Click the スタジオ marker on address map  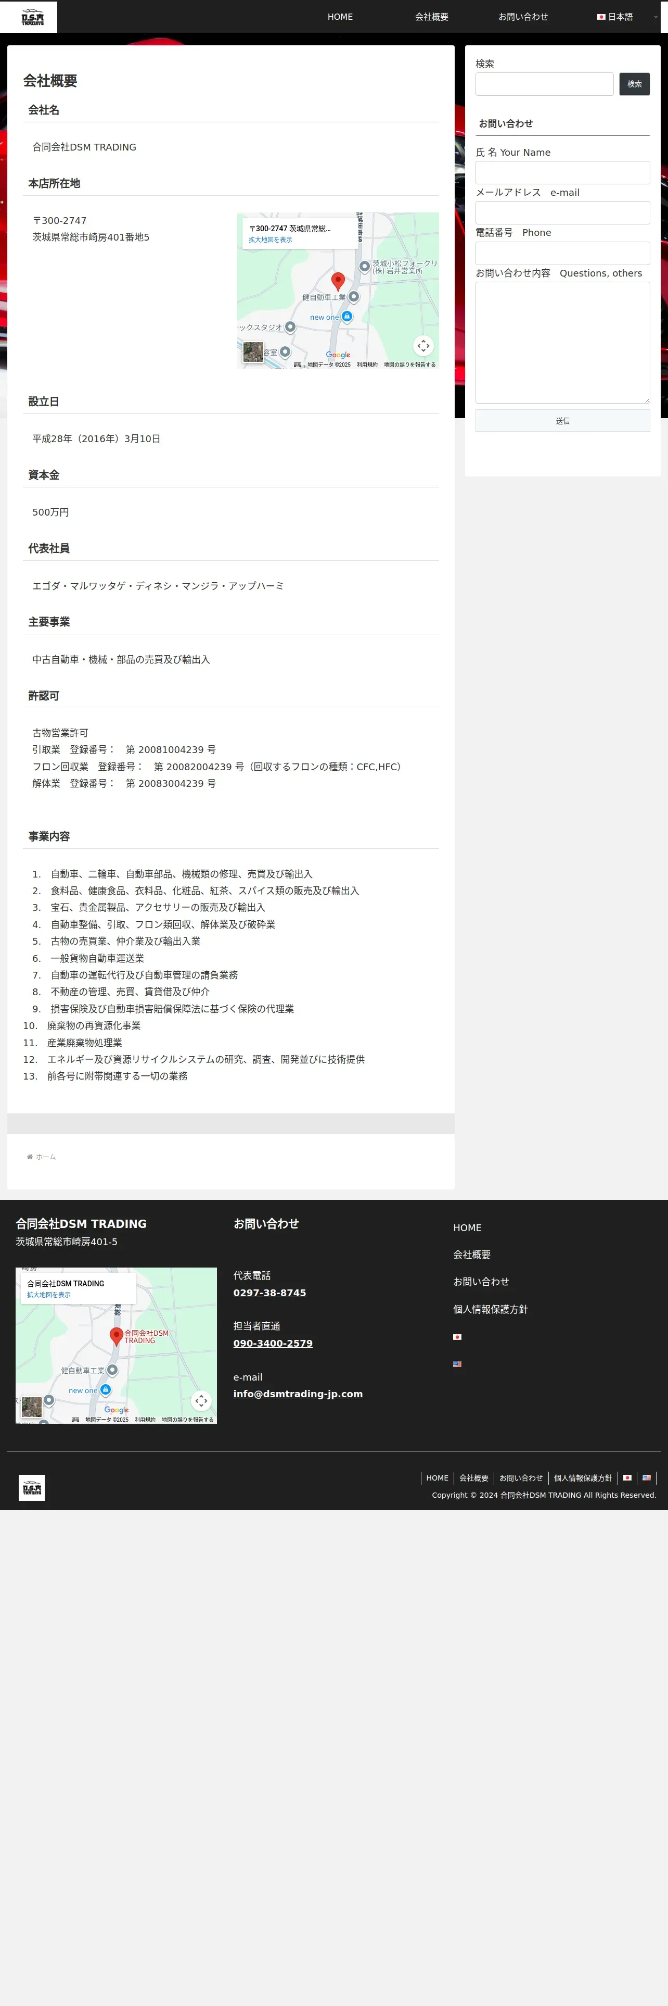[290, 327]
